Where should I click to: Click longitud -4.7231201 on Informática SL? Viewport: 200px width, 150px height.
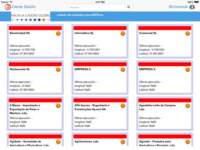pyautogui.click(x=87, y=50)
